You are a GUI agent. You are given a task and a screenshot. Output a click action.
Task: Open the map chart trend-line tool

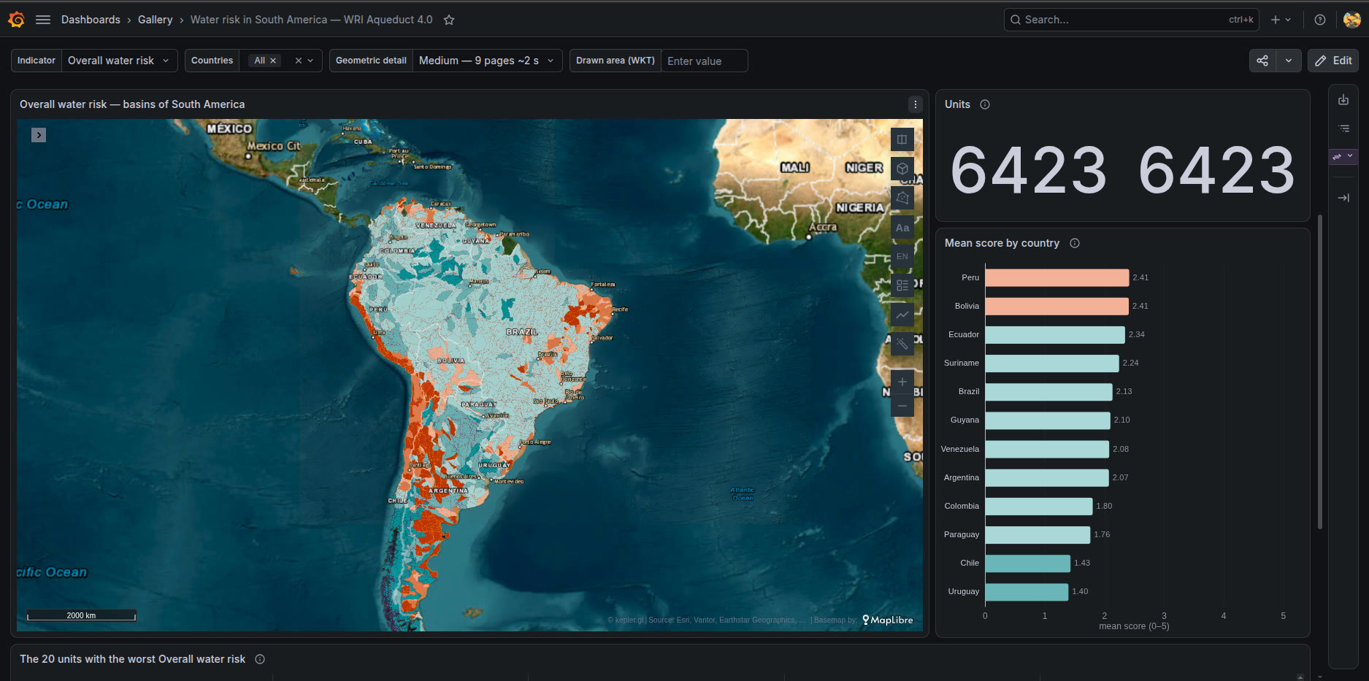[x=902, y=315]
